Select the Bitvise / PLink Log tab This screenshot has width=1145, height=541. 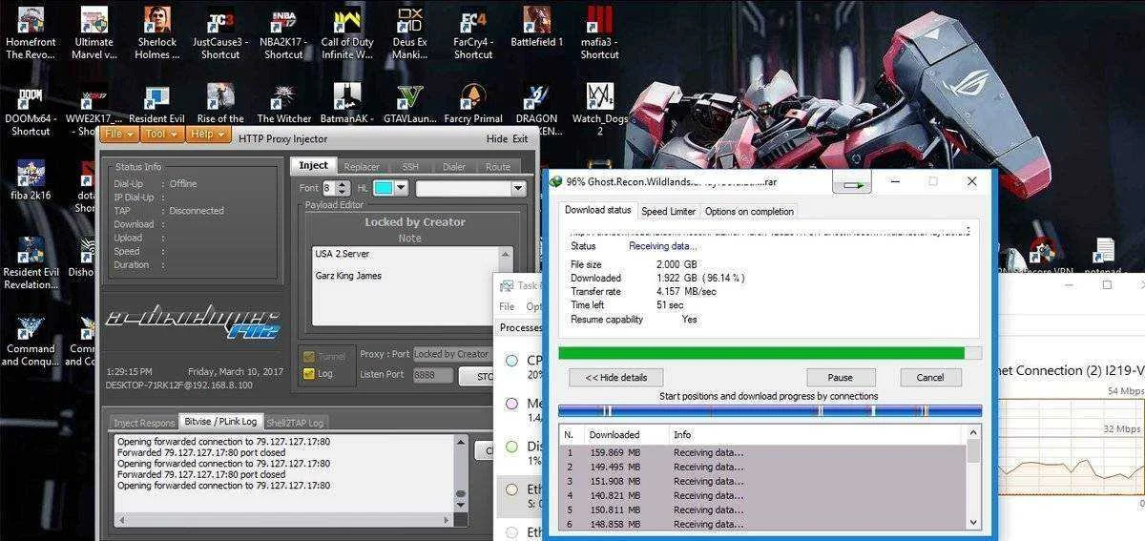pos(220,421)
